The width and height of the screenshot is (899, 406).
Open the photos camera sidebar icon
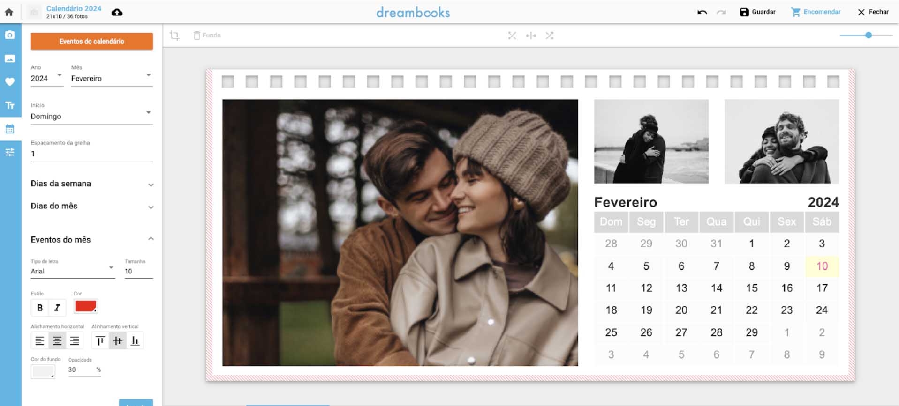click(x=10, y=35)
